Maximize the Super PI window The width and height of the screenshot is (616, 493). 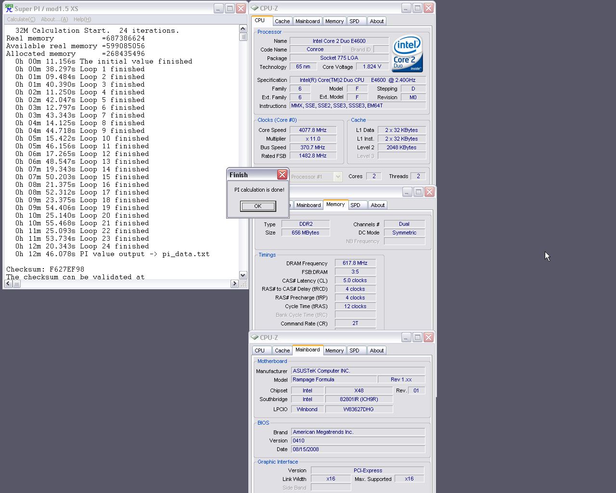click(x=230, y=9)
